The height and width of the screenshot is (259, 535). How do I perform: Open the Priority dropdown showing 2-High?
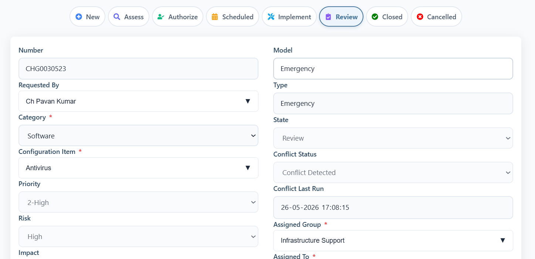[x=138, y=202]
